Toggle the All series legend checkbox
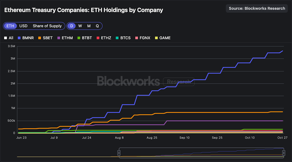Screen dimensions: 292x162 [x=5, y=38]
